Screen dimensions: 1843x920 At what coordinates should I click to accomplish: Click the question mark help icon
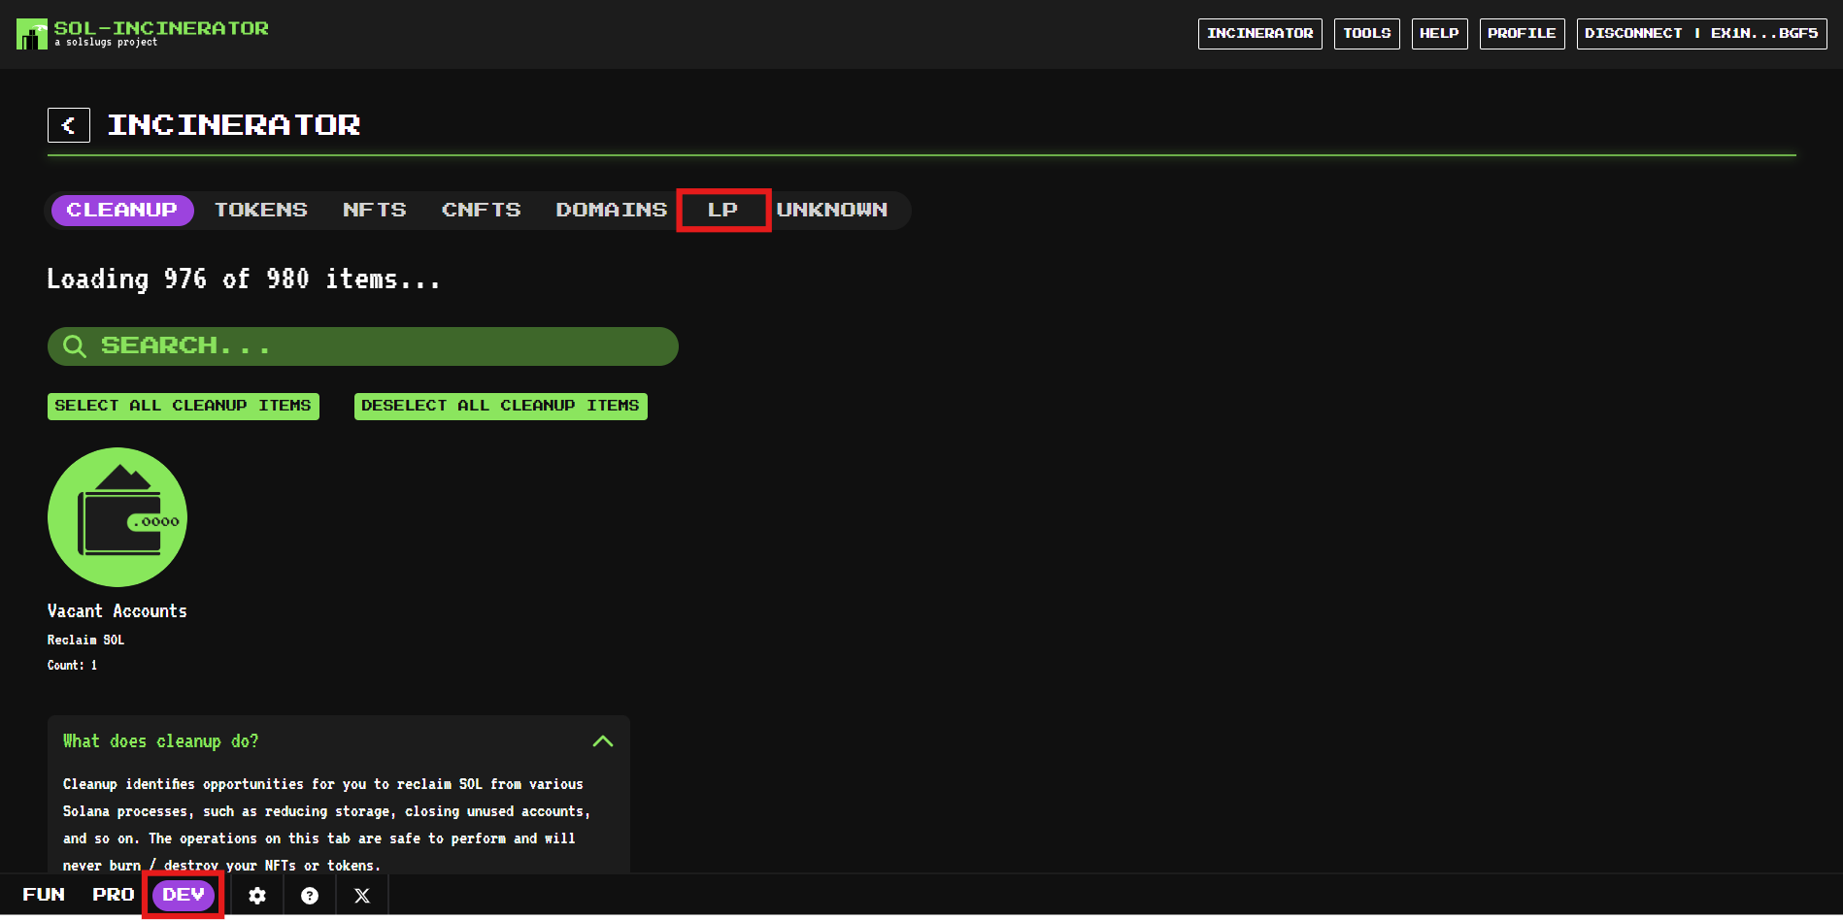pos(310,896)
